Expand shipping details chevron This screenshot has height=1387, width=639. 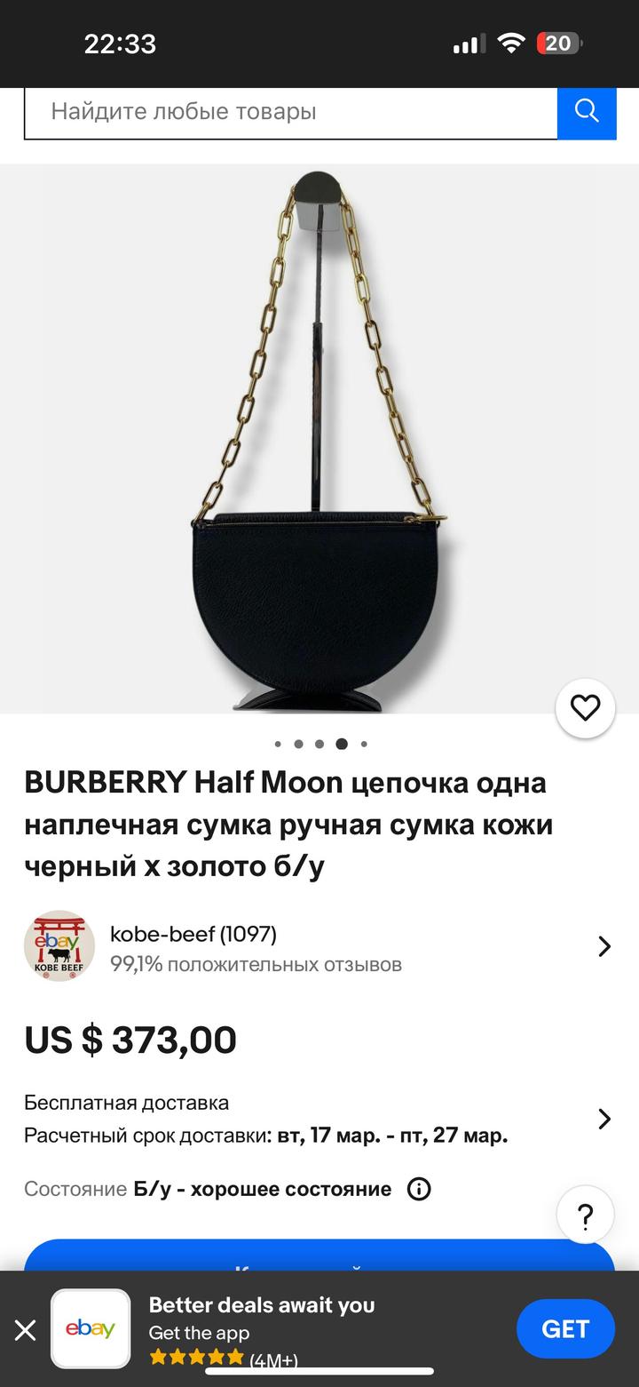point(604,1119)
